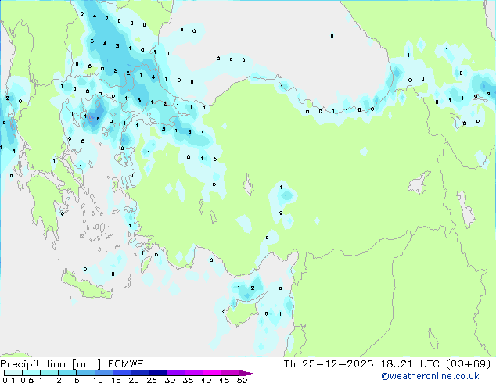Click the '0.5' legend scale label
This screenshot has height=383, width=496.
tap(27, 380)
